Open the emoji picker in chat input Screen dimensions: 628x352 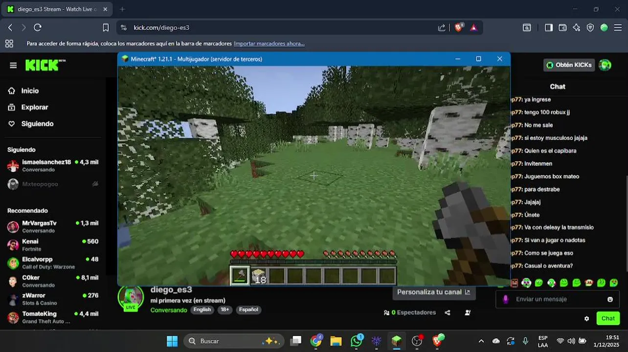pyautogui.click(x=610, y=299)
